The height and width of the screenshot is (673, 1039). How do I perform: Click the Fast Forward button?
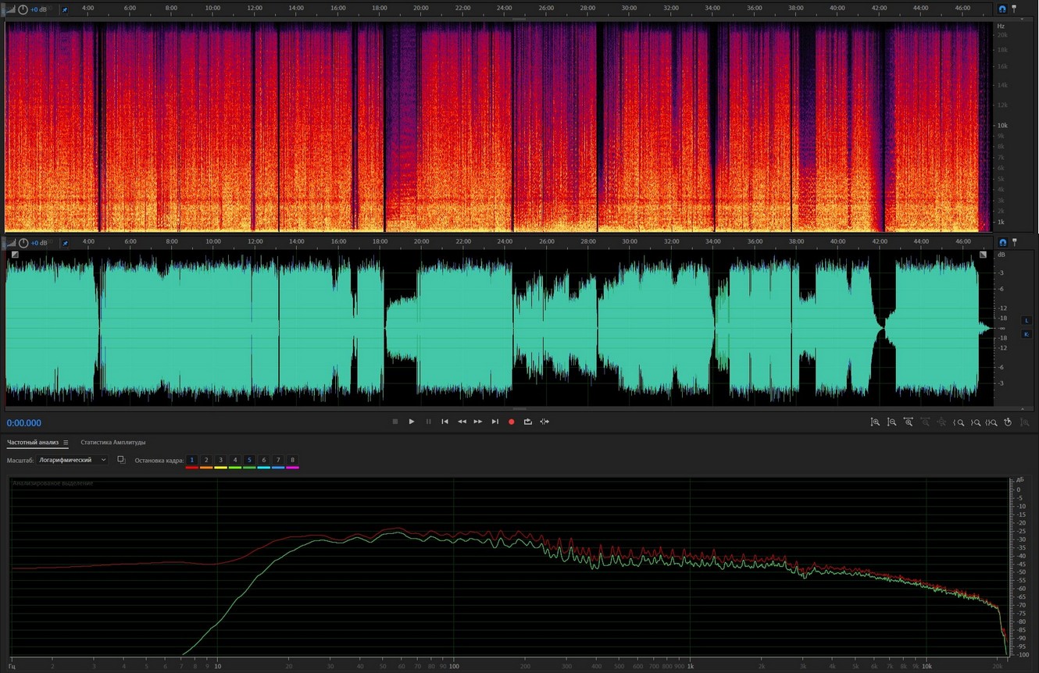(478, 422)
